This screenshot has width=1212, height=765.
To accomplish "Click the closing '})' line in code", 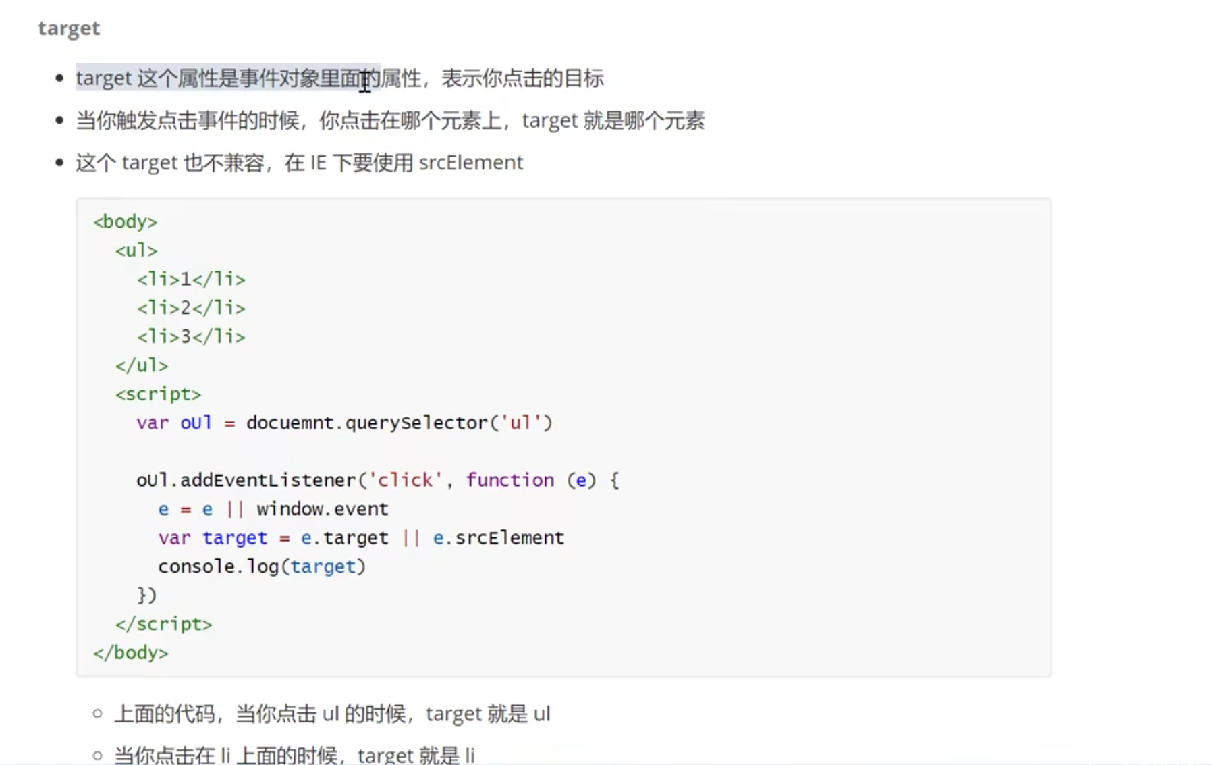I will click(147, 595).
